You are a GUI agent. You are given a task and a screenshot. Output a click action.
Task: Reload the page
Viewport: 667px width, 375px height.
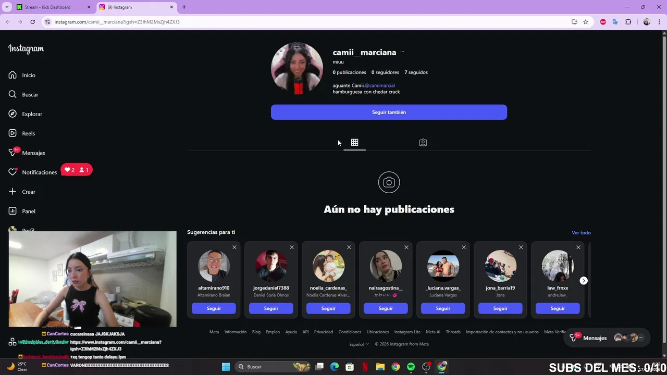[32, 22]
